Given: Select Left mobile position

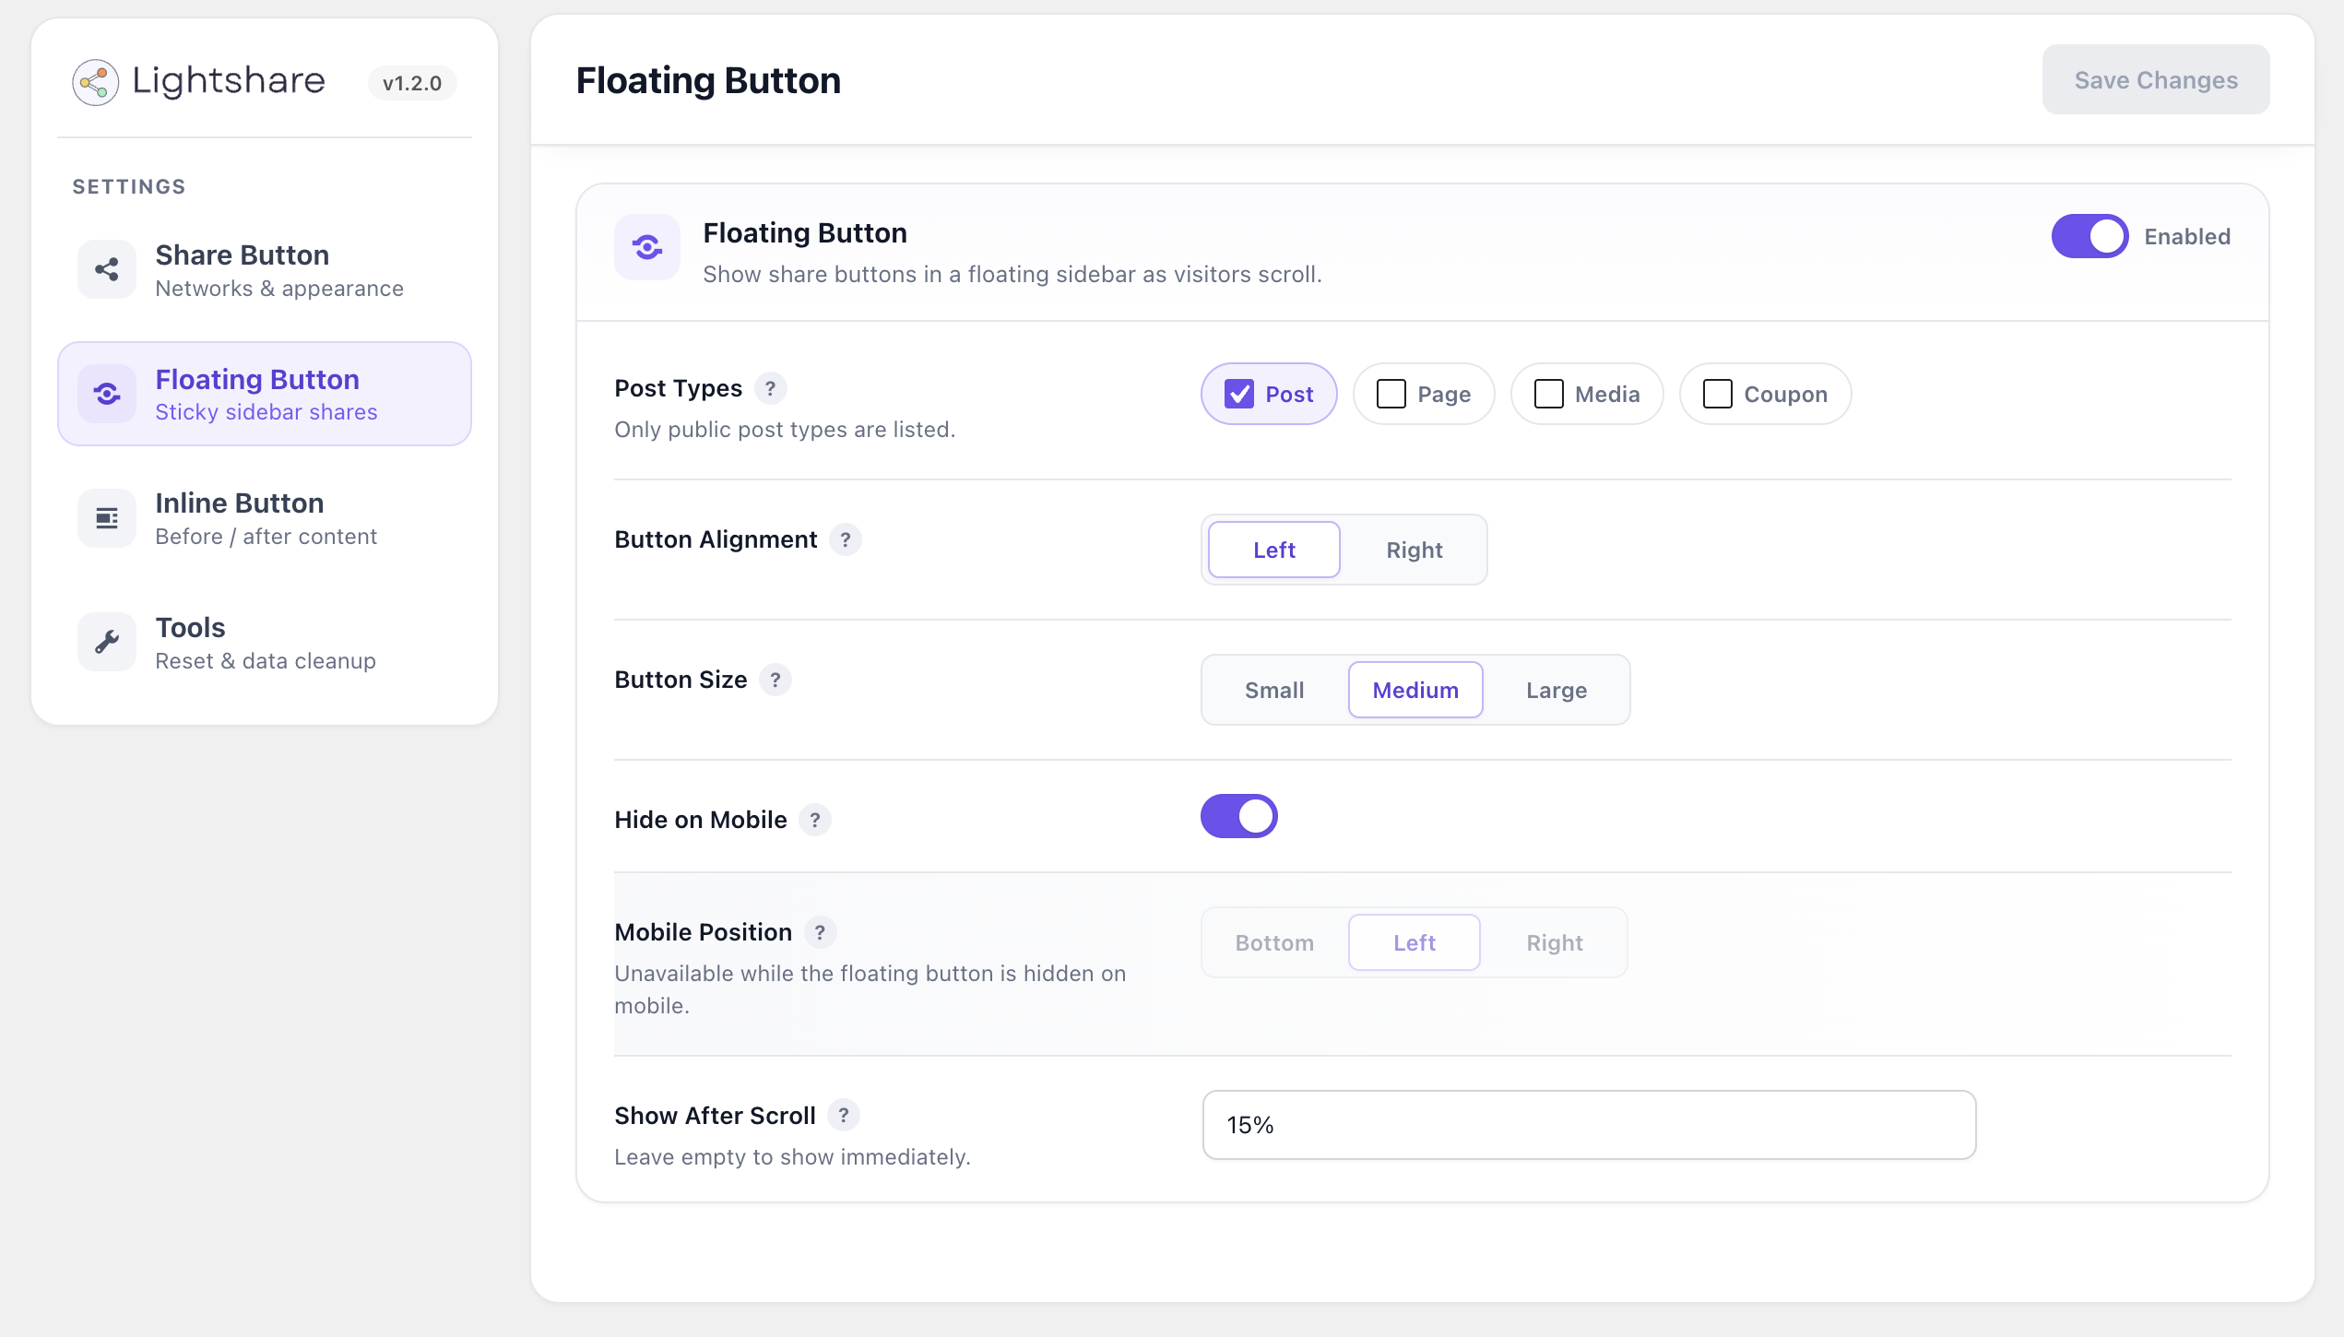Looking at the screenshot, I should coord(1415,942).
